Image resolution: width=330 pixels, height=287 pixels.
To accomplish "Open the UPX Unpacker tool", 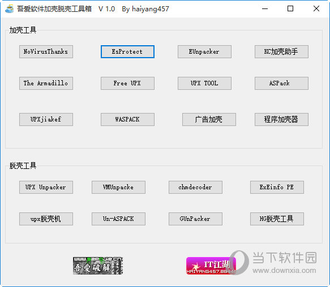I will pos(46,187).
